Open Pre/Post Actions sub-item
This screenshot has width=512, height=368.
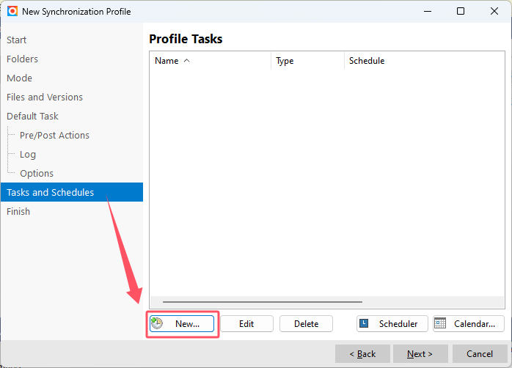coord(54,135)
